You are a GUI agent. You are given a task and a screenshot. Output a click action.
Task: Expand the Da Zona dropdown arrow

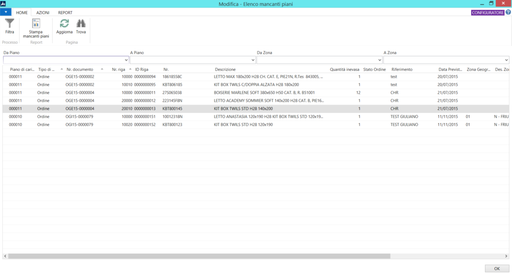pyautogui.click(x=379, y=60)
